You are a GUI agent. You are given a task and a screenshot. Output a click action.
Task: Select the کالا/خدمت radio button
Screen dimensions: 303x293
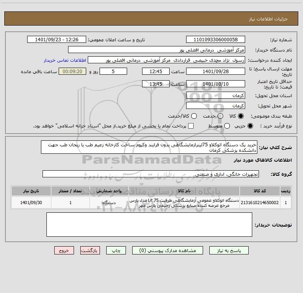[x=194, y=116]
